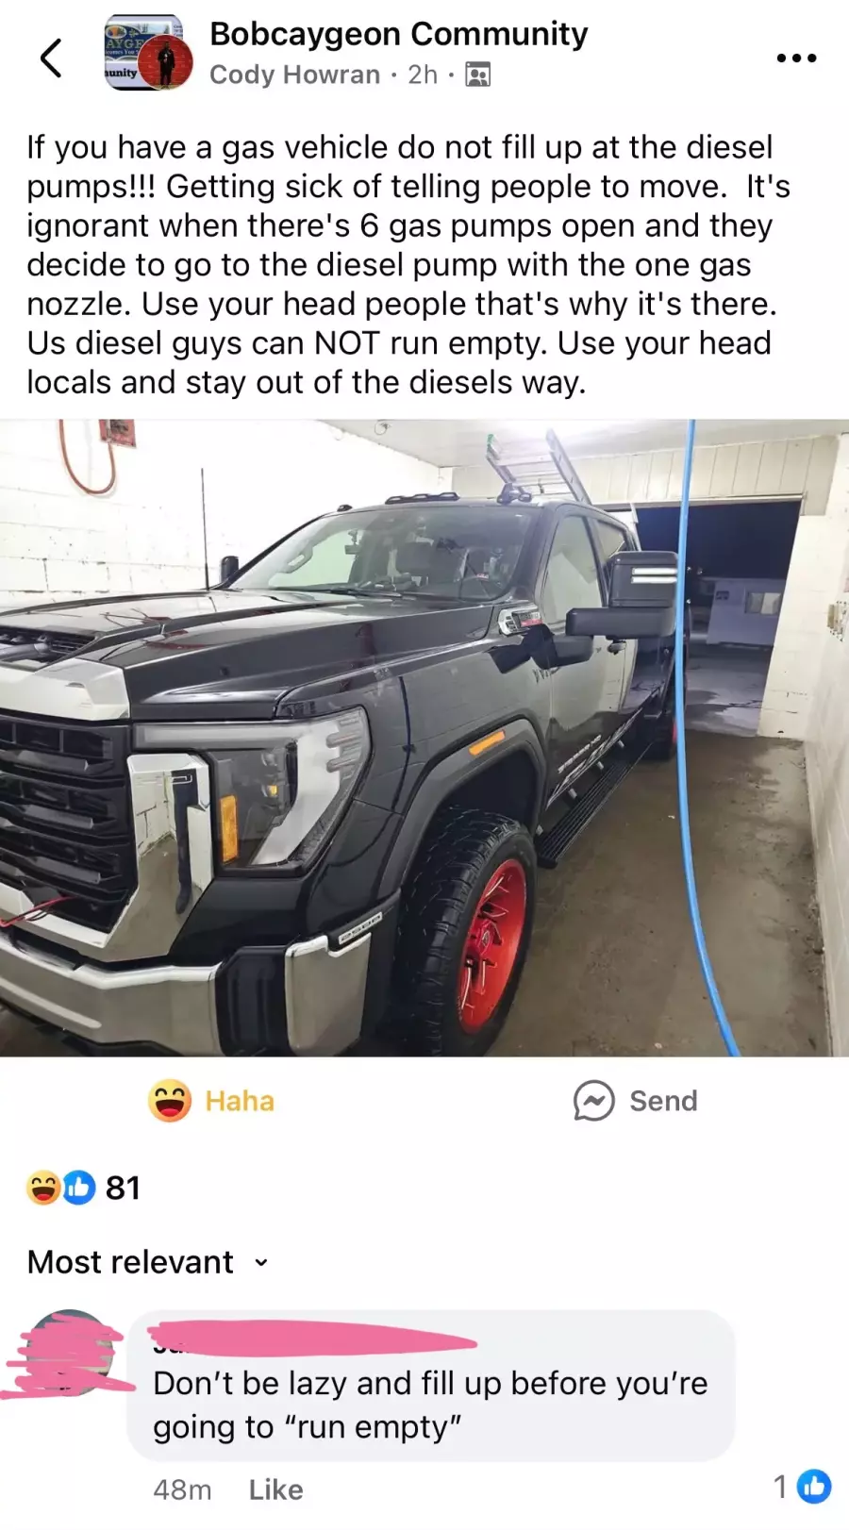Click the chevron next to Most relevant
Image resolution: width=849 pixels, height=1530 pixels.
[261, 1263]
